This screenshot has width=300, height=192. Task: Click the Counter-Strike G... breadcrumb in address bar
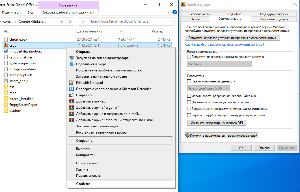32,21
